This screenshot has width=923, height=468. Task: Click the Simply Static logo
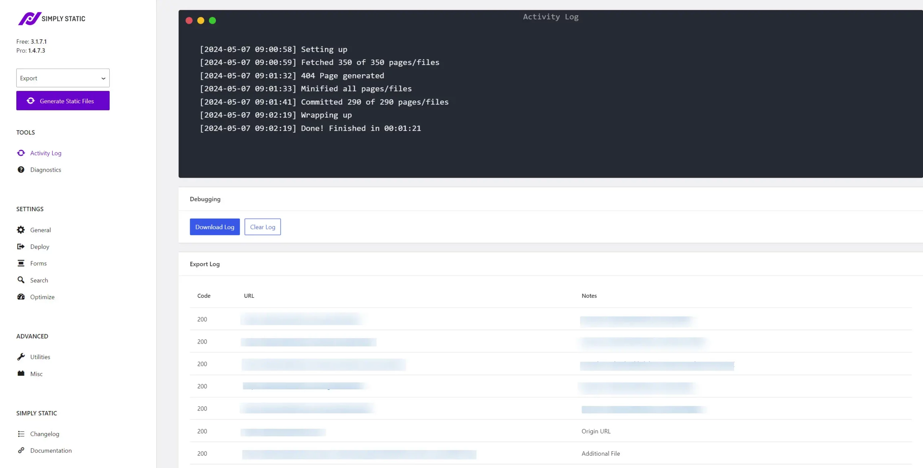[x=52, y=18]
